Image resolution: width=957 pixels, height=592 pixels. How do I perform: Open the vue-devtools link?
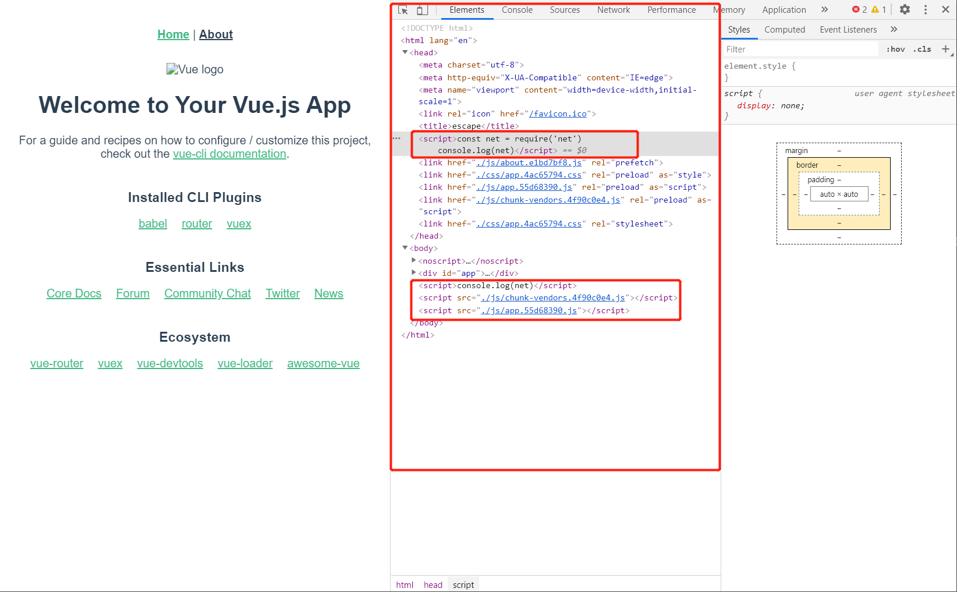[x=170, y=363]
